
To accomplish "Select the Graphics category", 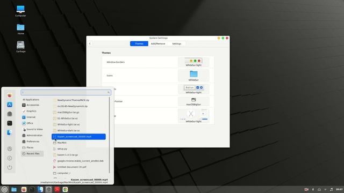I will (33, 111).
